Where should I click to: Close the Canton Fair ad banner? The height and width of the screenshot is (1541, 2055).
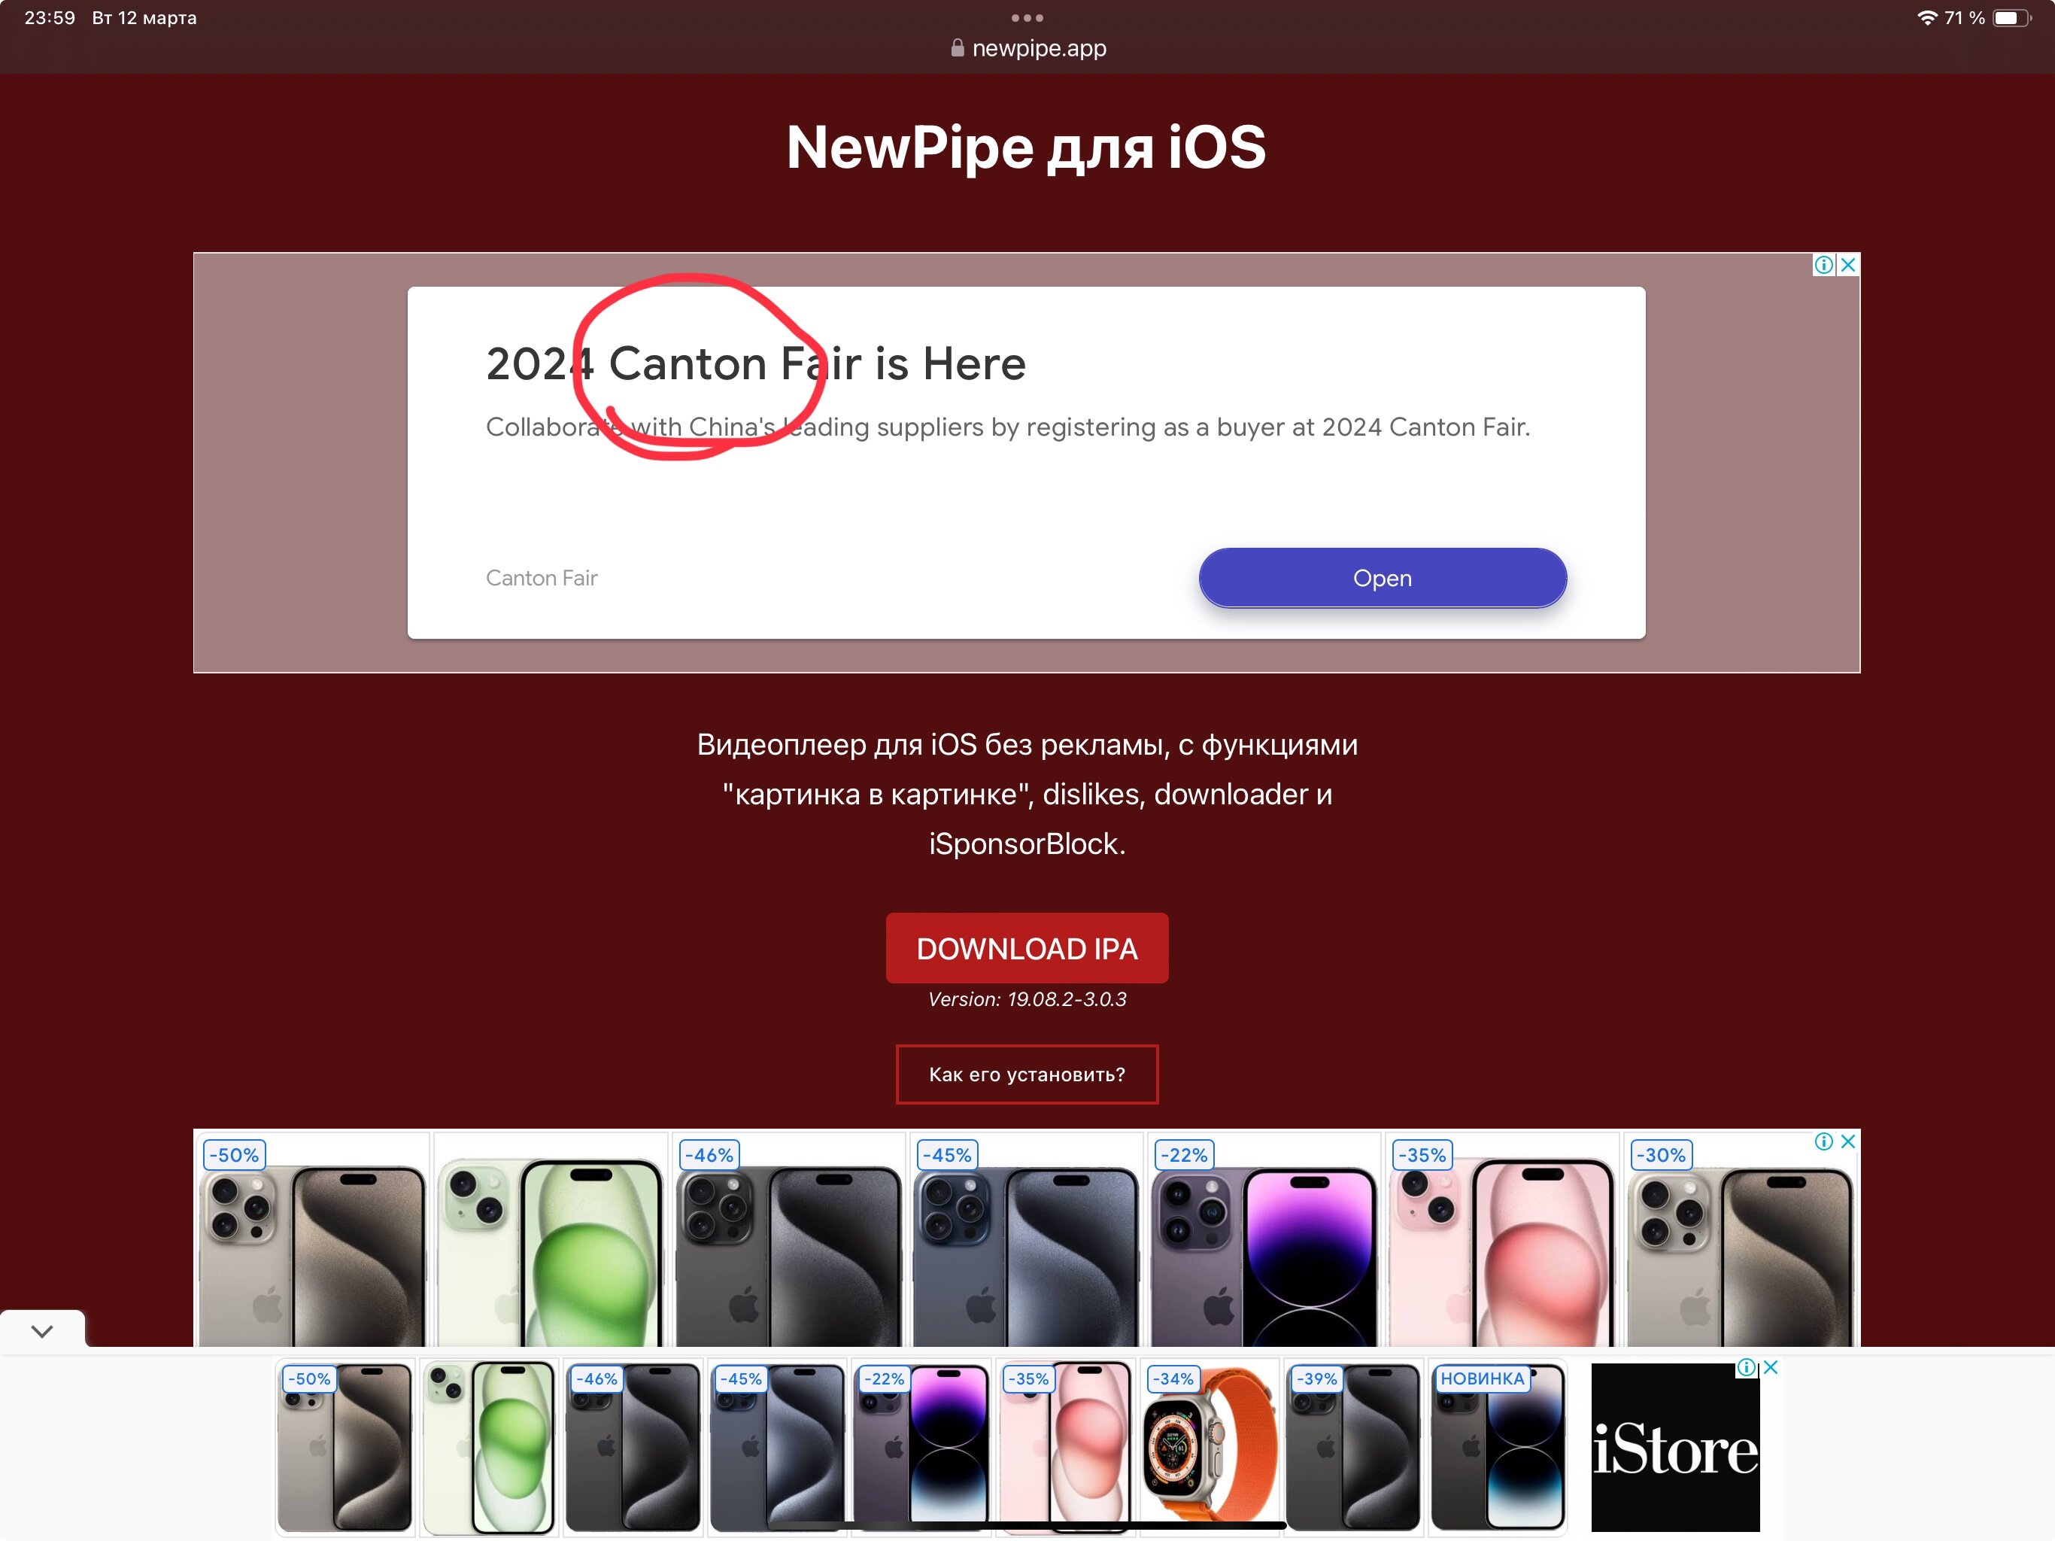point(1849,265)
